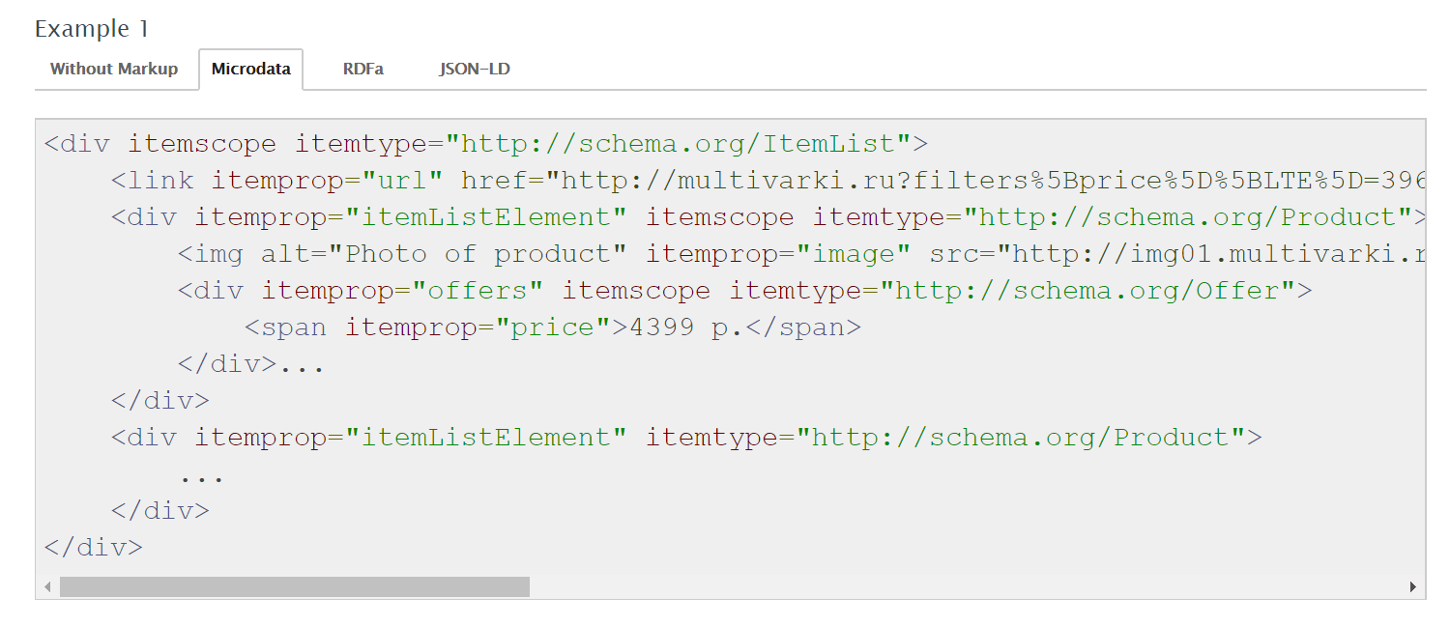The image size is (1450, 626).
Task: Click the empty scrollbar track right of the thumb
Action: pos(967,586)
